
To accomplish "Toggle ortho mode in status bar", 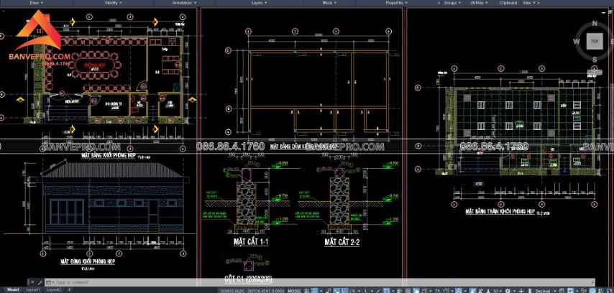I will (345, 291).
